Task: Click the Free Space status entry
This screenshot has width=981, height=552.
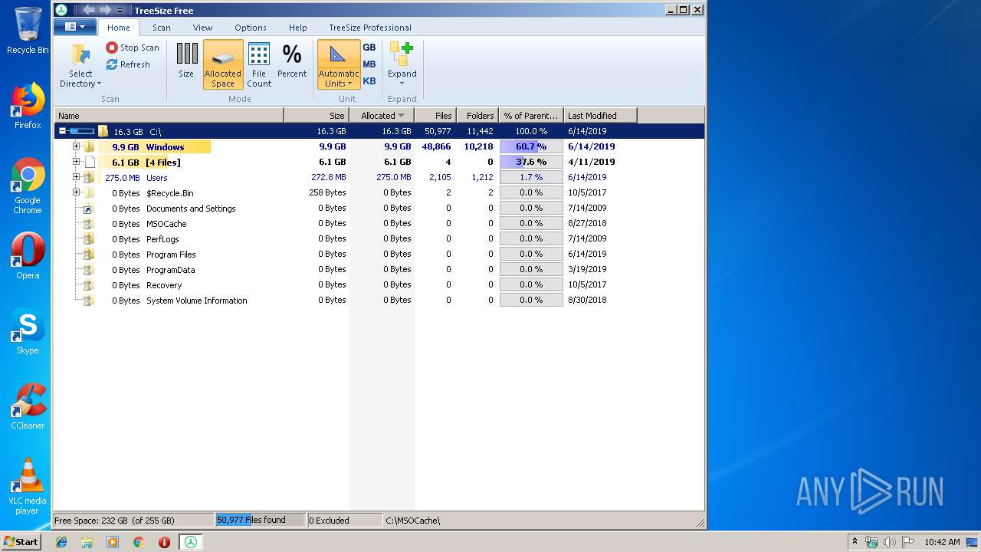Action: (x=133, y=520)
